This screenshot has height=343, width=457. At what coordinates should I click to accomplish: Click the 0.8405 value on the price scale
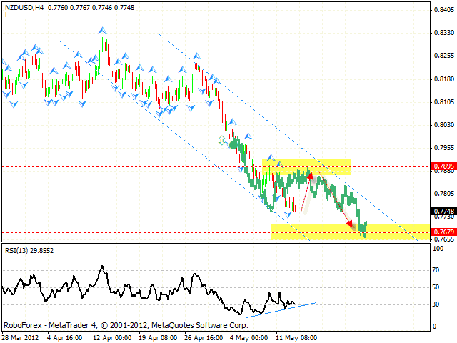(443, 10)
